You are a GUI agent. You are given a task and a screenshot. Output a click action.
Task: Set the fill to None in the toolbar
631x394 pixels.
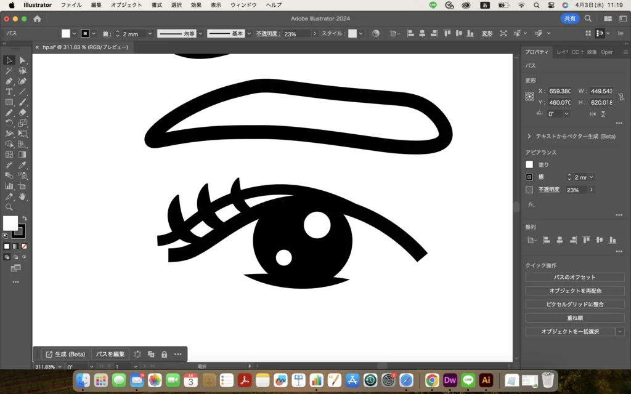24,246
